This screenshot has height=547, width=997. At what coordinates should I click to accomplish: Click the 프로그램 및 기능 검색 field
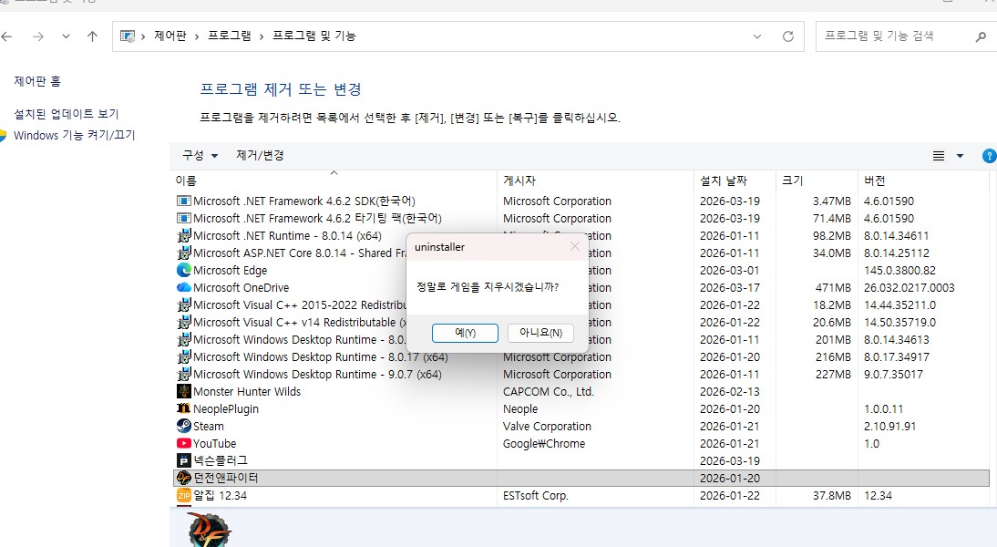[x=893, y=36]
